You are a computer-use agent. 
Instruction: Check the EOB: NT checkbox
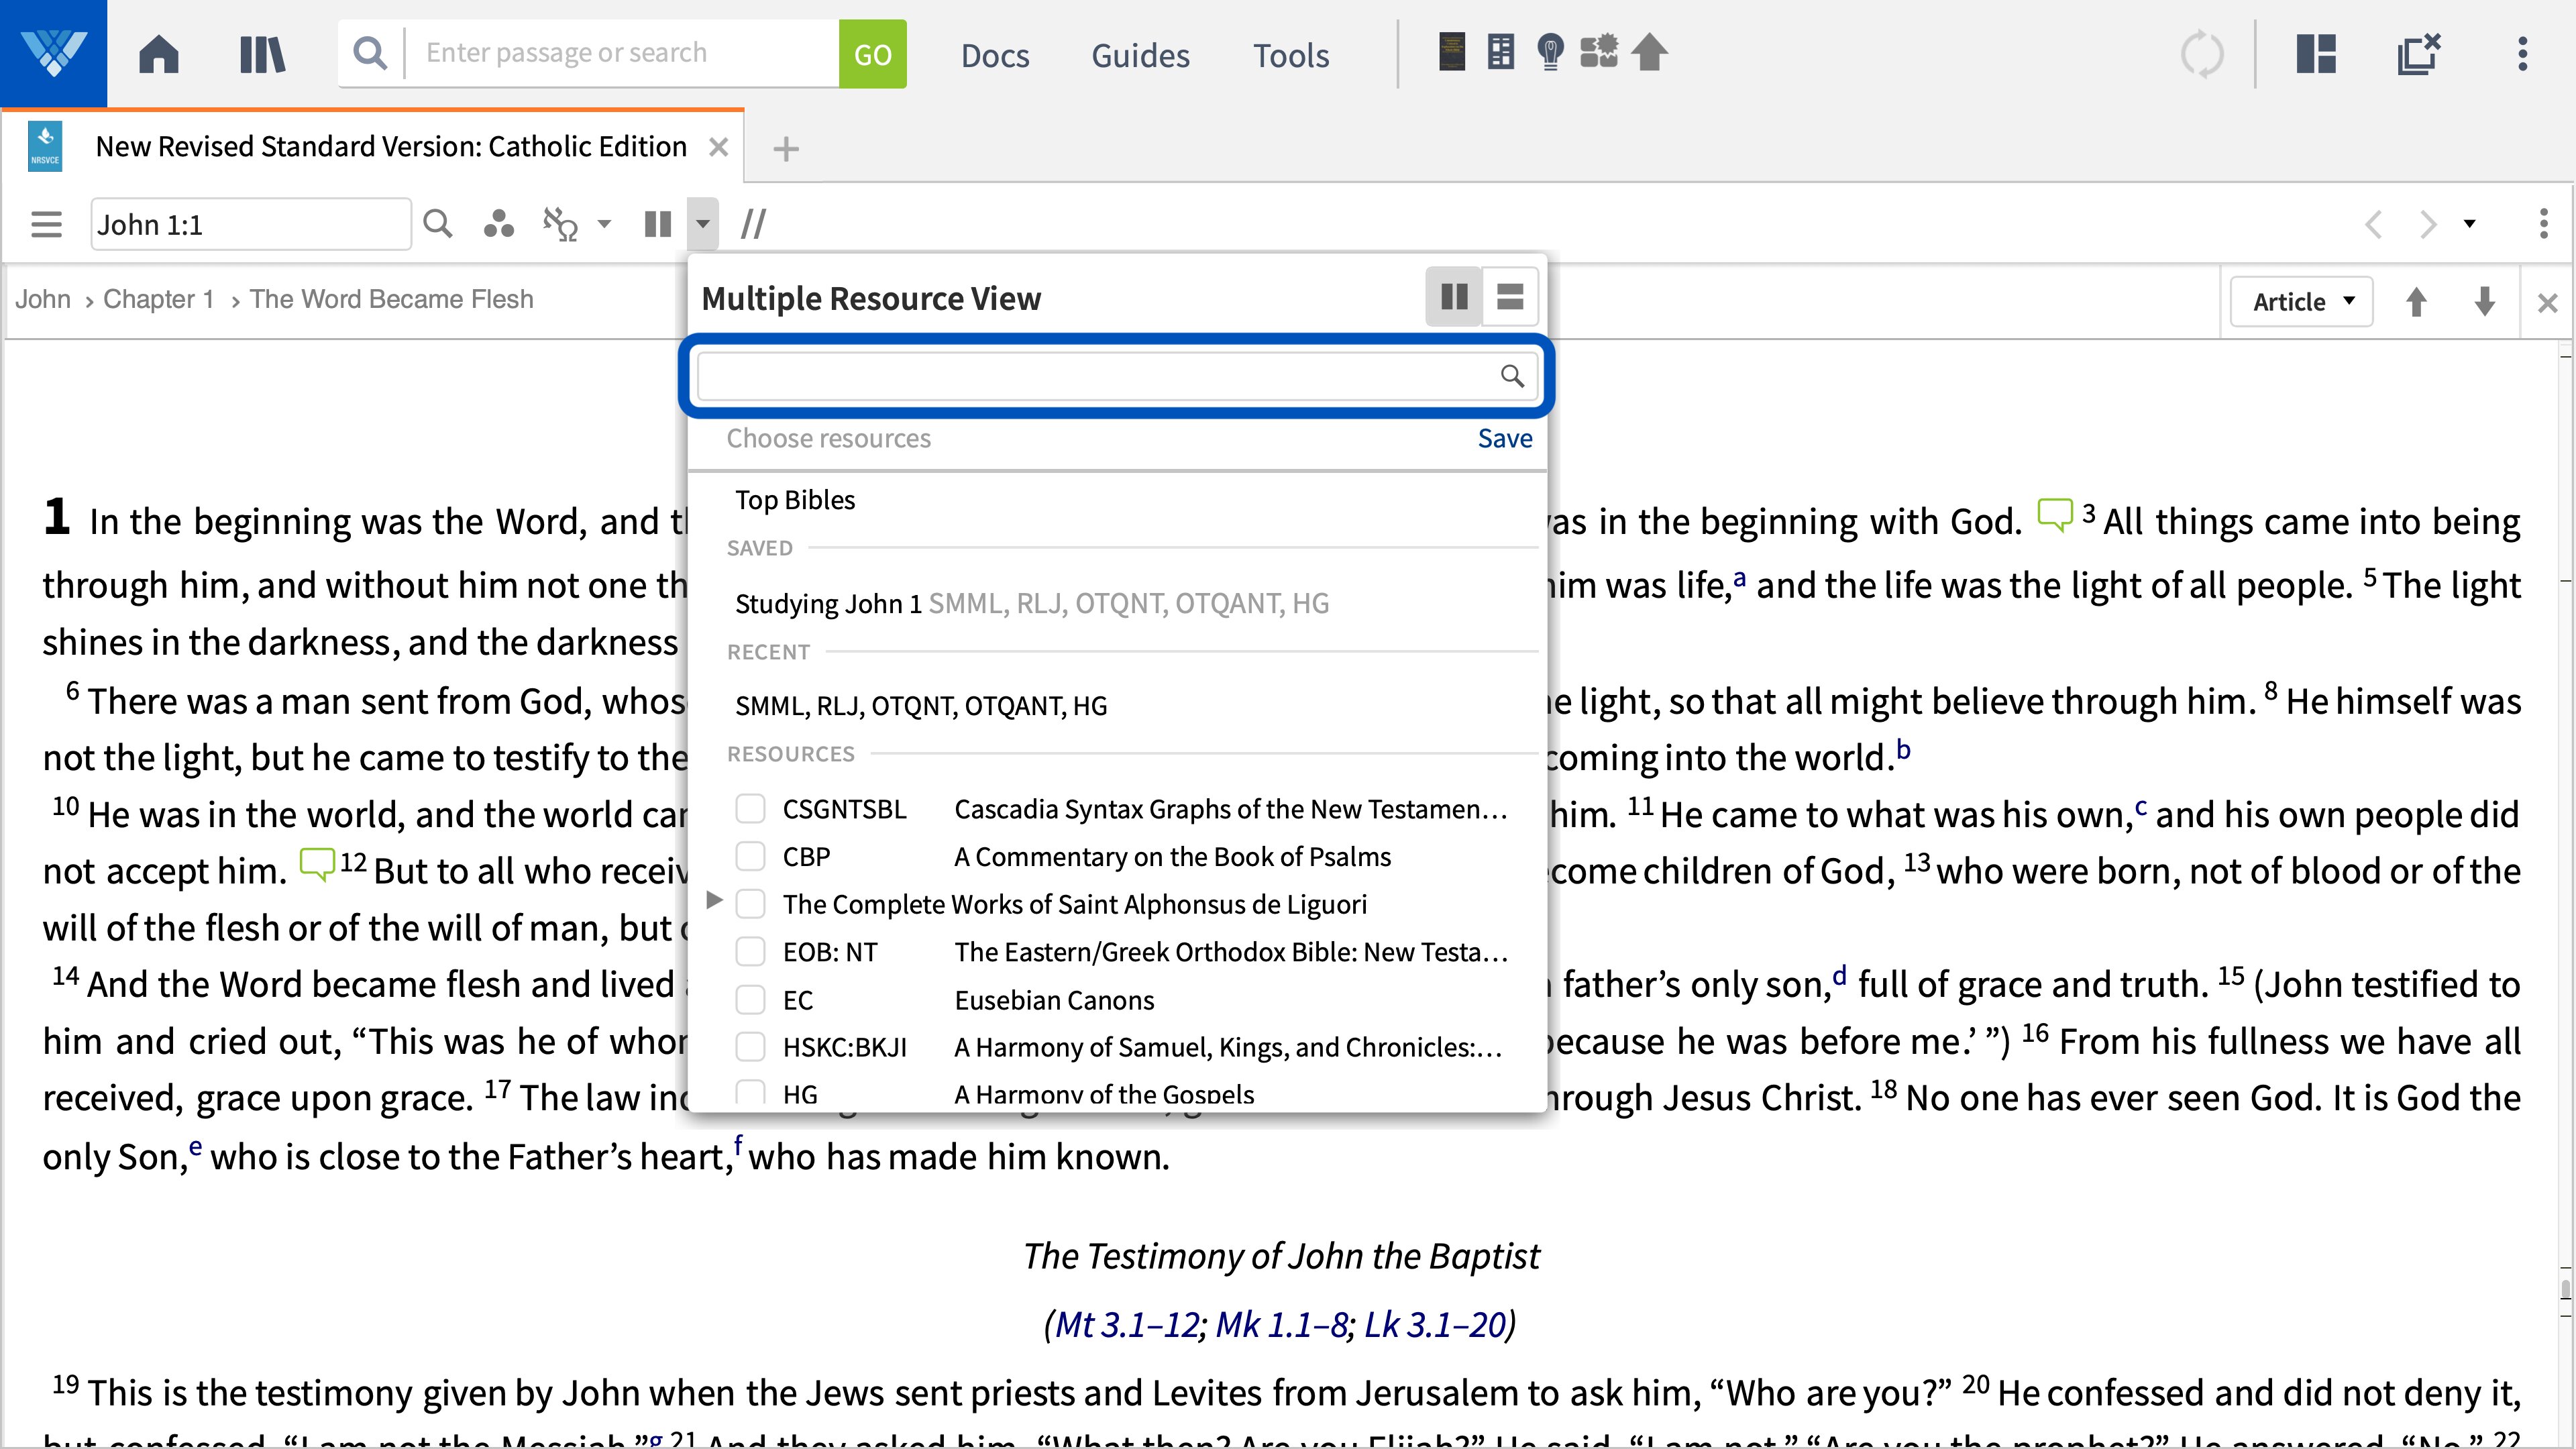tap(750, 951)
